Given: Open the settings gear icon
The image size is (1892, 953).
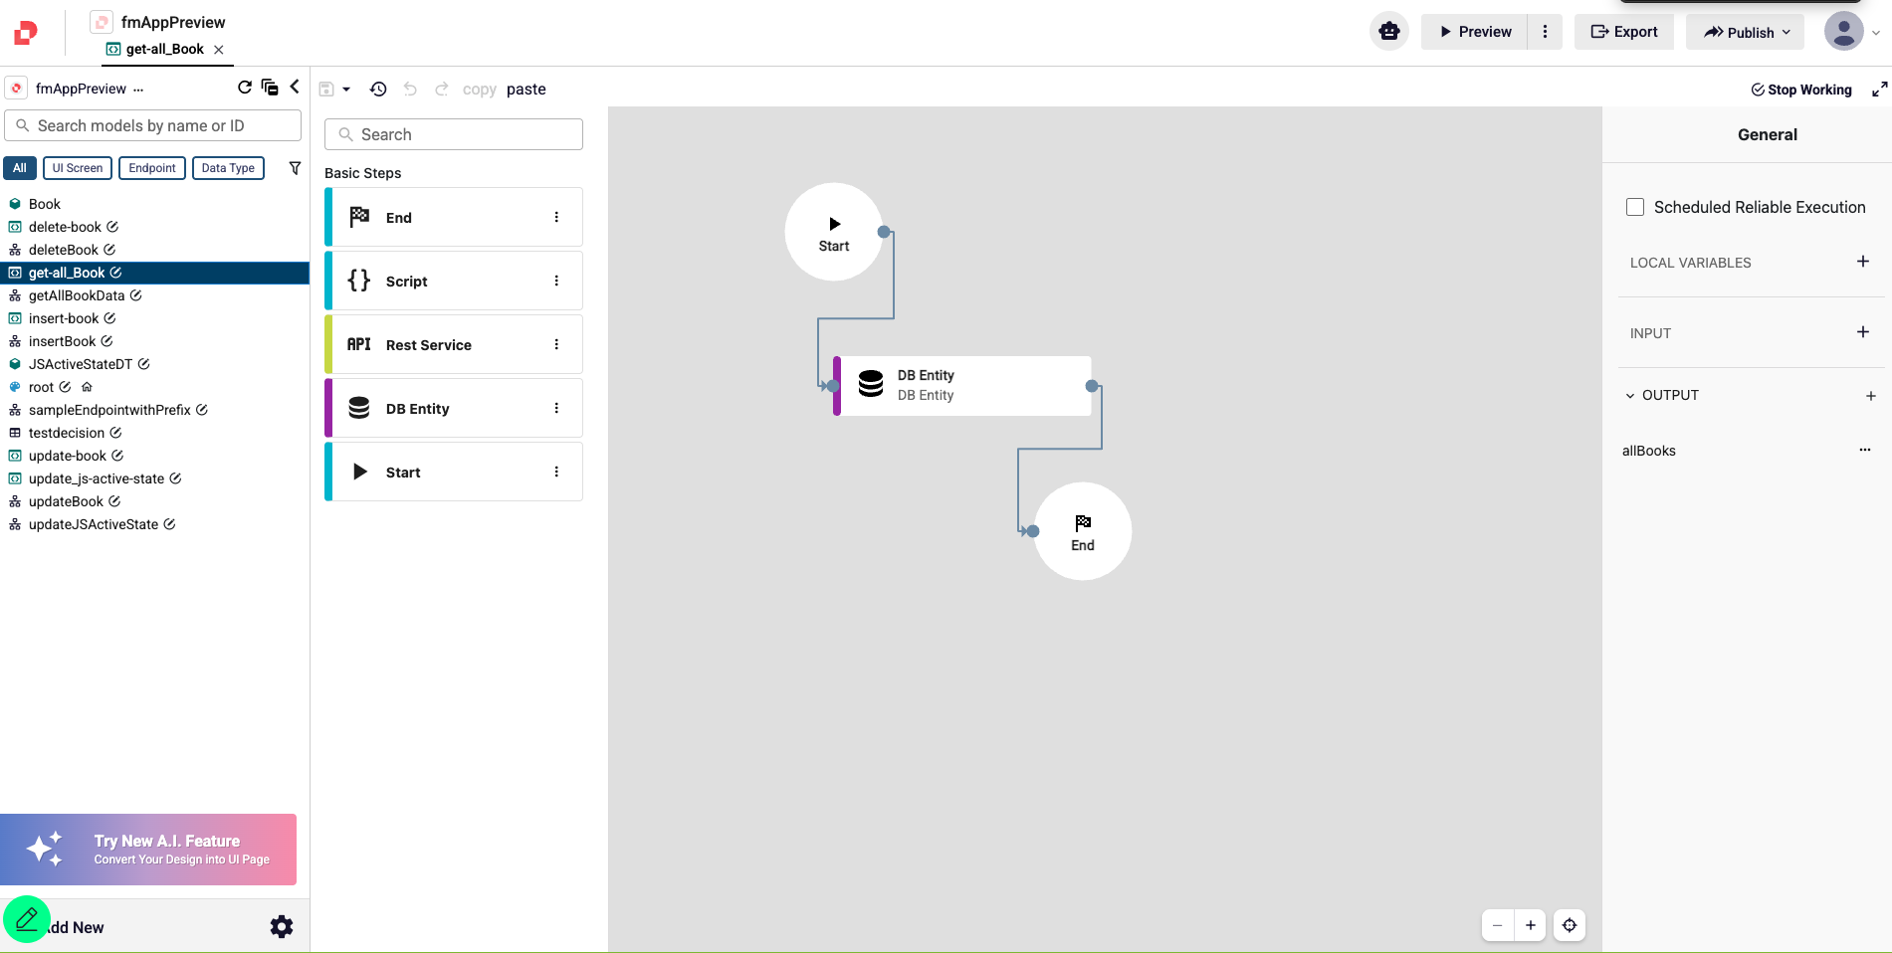Looking at the screenshot, I should (282, 927).
